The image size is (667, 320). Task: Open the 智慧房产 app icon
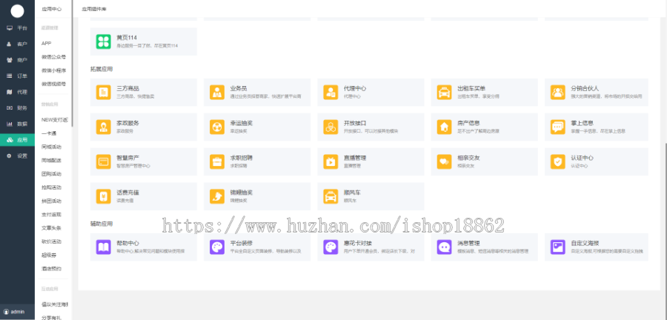(103, 161)
